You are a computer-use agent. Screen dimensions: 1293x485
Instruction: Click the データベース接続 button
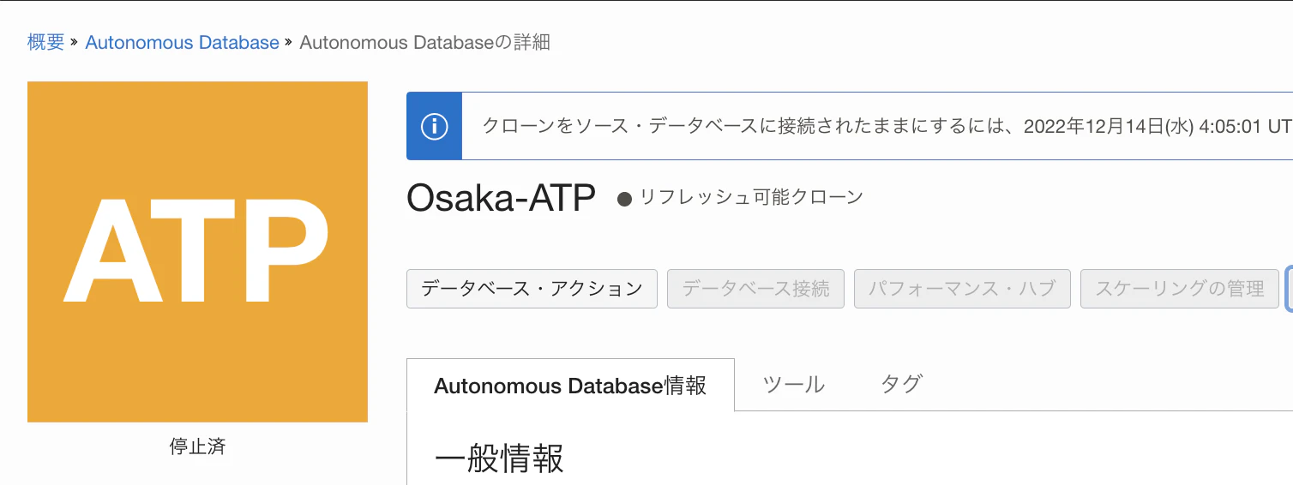[755, 289]
